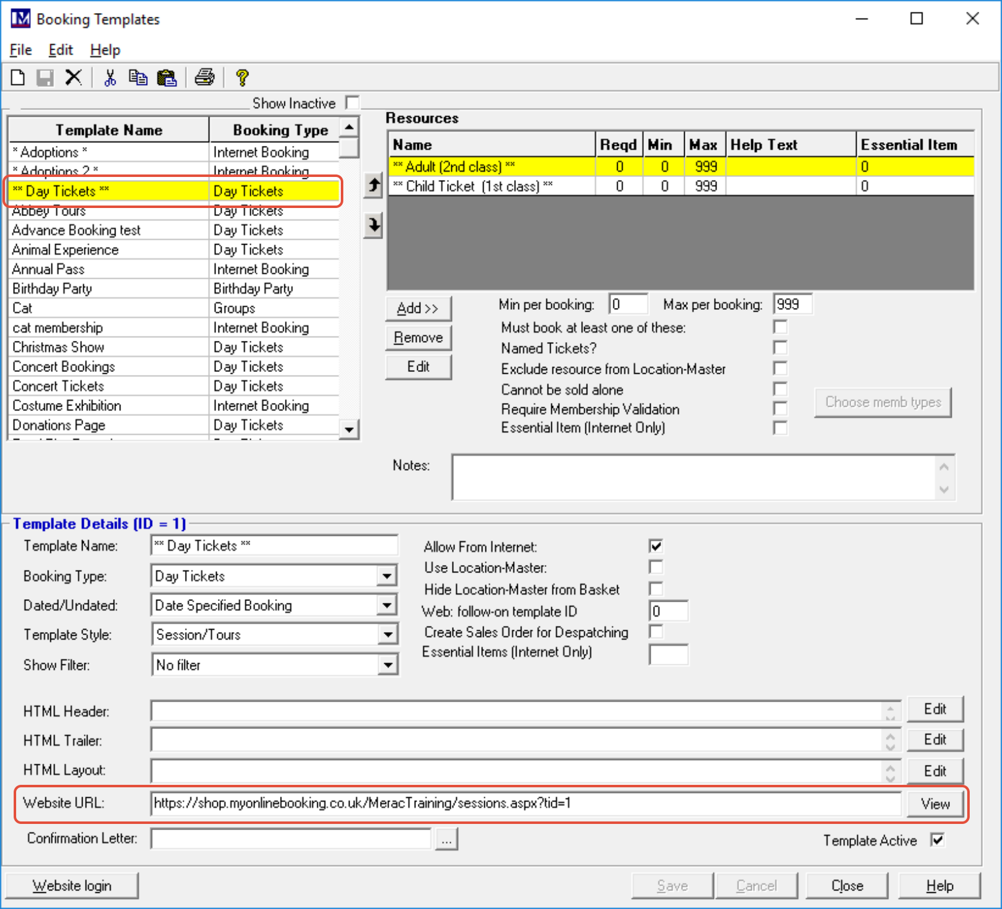Click the Copy toolbar icon
Viewport: 1002px width, 909px height.
(138, 78)
